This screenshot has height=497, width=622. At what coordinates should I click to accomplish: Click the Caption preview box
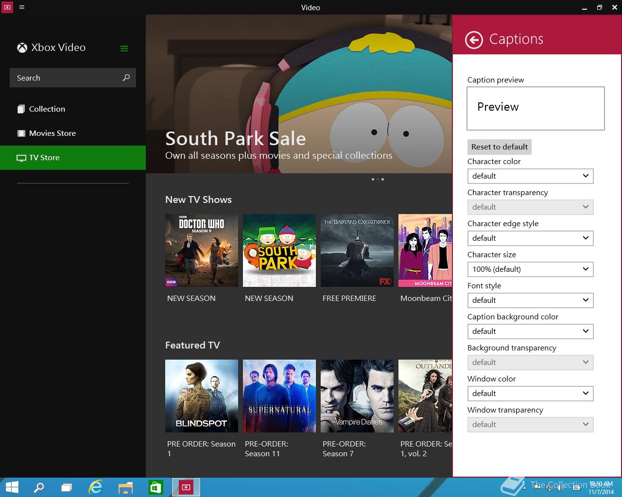pos(536,108)
